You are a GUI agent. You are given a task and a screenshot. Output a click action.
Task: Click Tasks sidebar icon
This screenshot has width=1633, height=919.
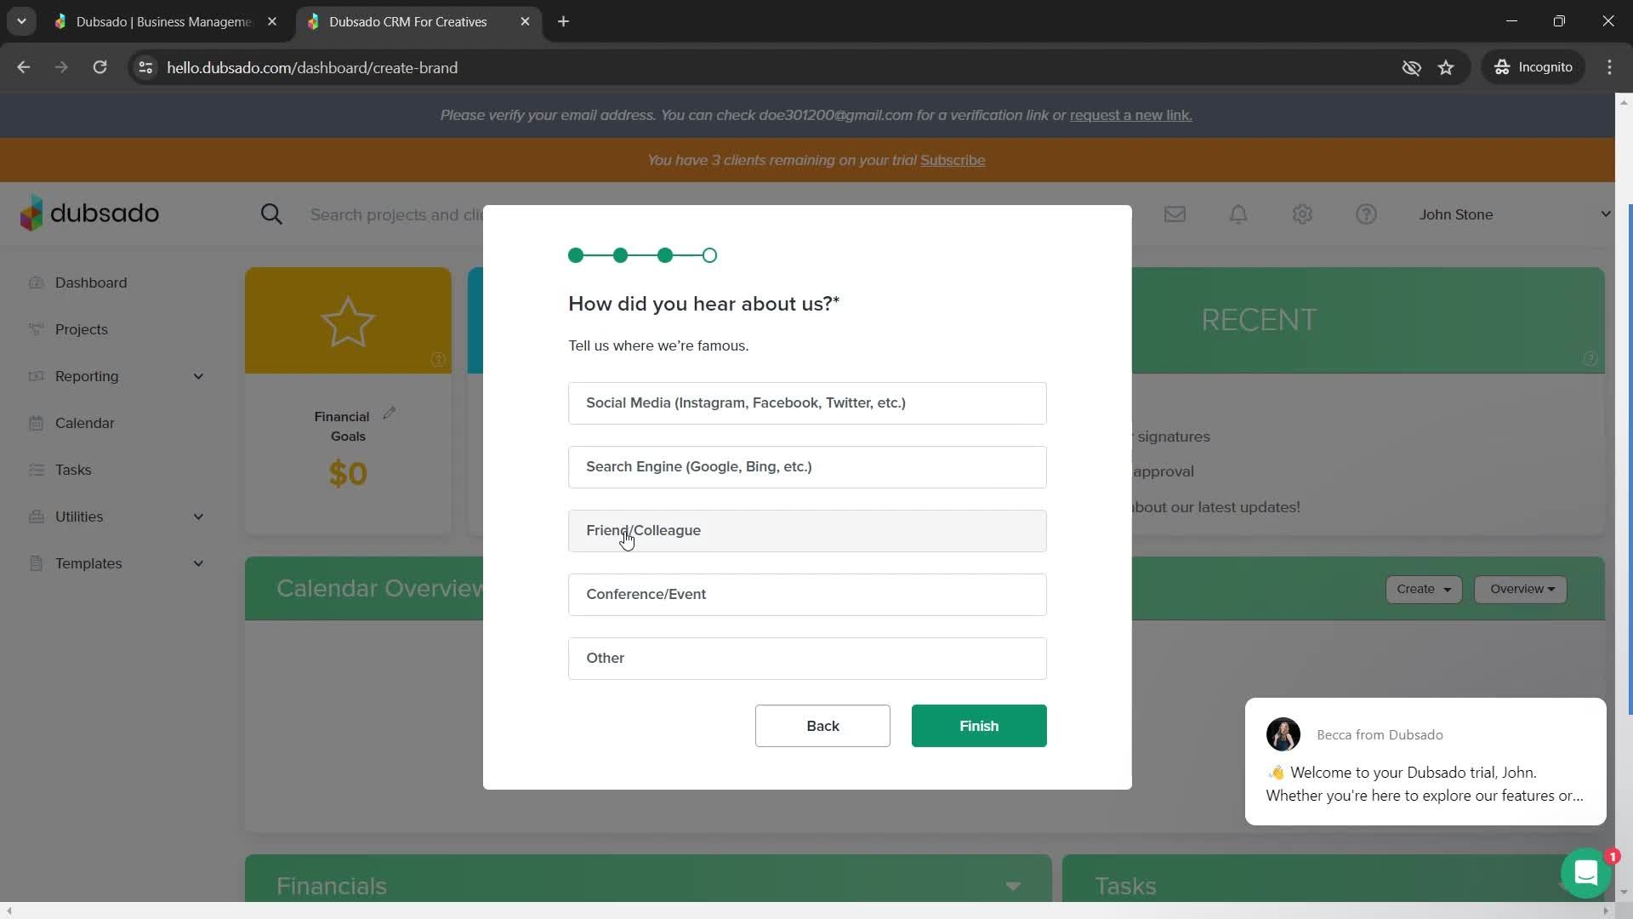(36, 470)
